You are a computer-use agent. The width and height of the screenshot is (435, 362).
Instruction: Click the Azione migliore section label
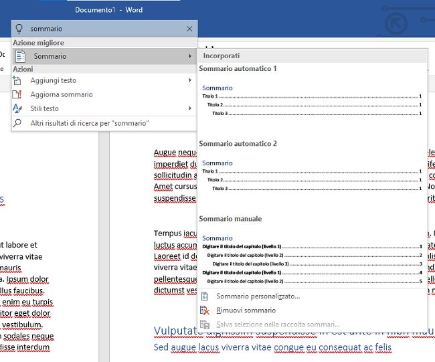tap(39, 43)
